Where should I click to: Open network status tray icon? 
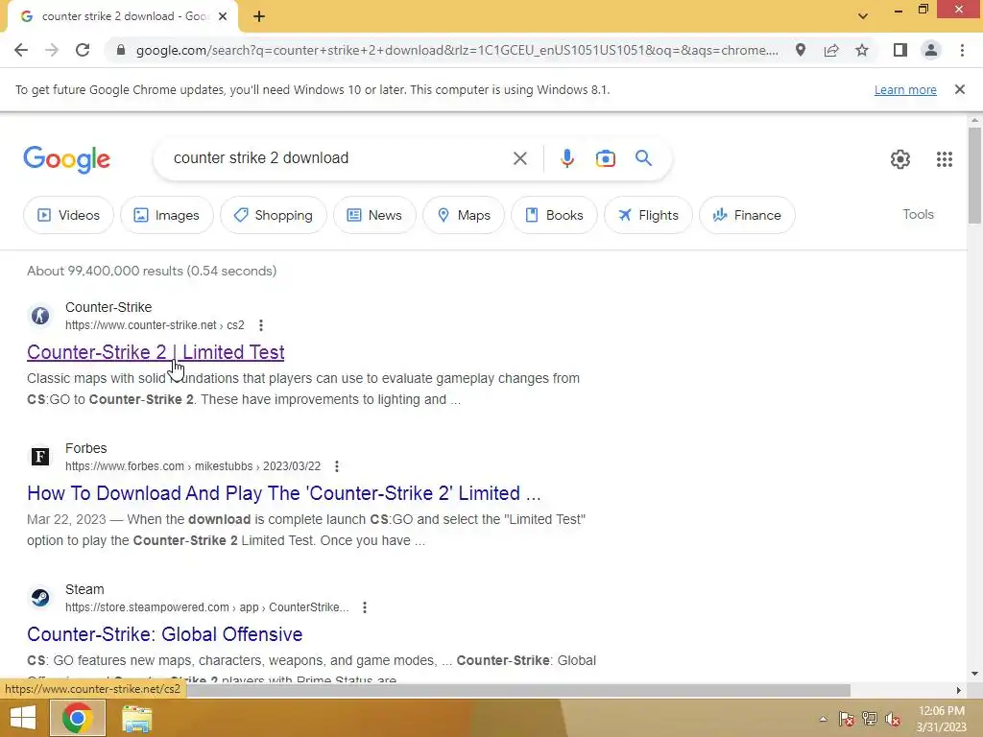click(870, 718)
